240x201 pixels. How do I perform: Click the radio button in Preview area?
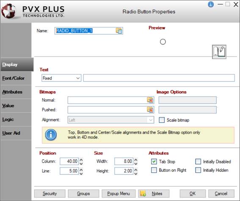[163, 42]
